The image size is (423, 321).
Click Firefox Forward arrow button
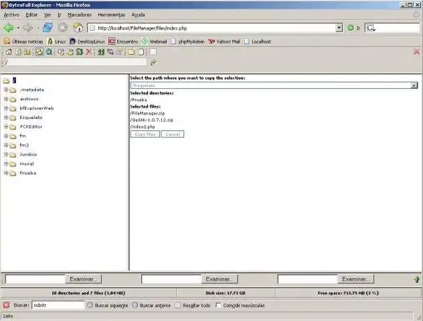(x=28, y=28)
